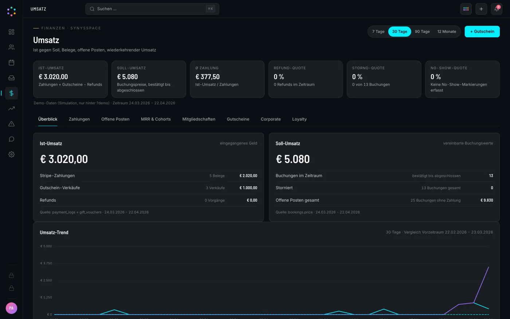This screenshot has width=510, height=319.
Task: Click the + Gutschein button
Action: [482, 32]
